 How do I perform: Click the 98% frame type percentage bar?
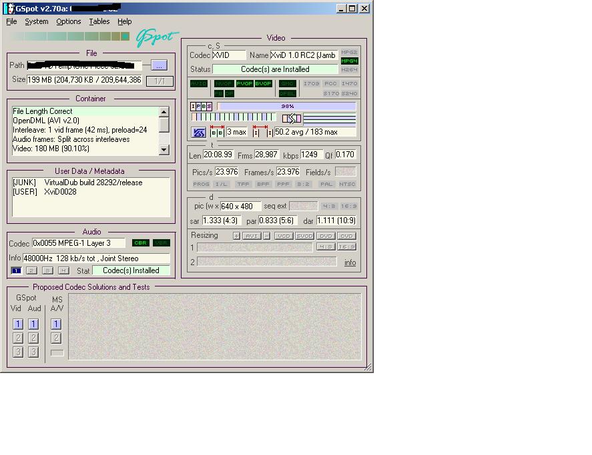[286, 107]
